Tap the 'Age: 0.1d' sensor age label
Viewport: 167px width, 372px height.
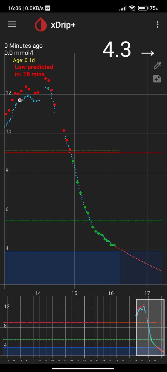(24, 60)
